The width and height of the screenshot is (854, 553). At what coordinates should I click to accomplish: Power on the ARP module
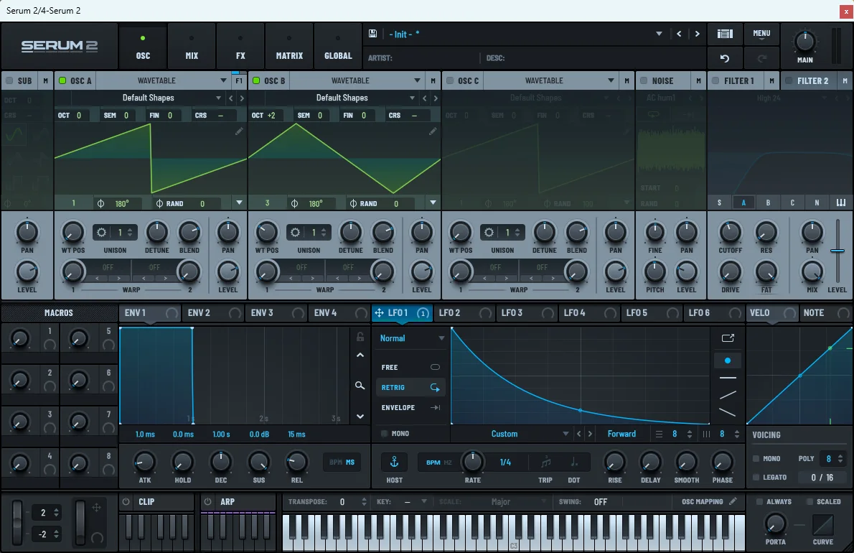pyautogui.click(x=207, y=501)
